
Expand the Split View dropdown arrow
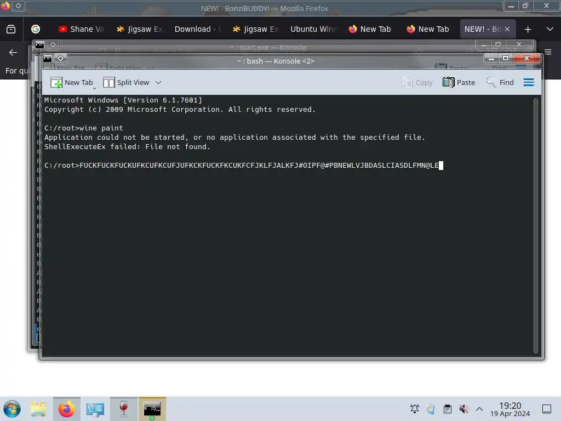tap(158, 82)
